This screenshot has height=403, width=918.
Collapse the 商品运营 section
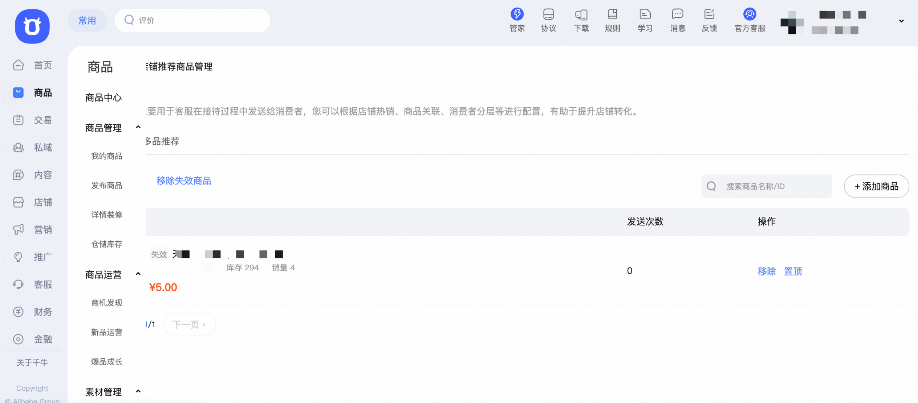pyautogui.click(x=138, y=274)
